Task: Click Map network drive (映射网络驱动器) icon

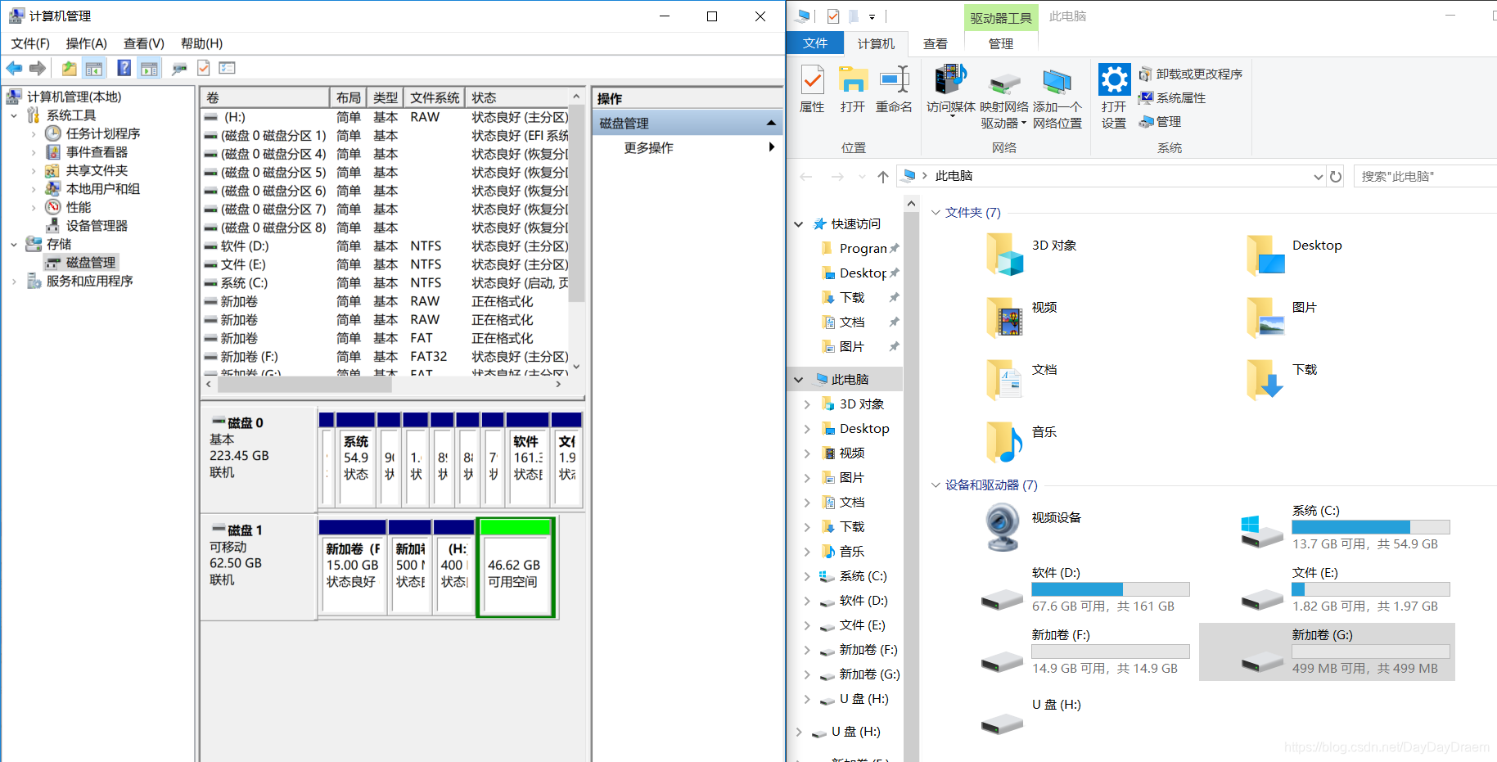Action: click(1004, 98)
